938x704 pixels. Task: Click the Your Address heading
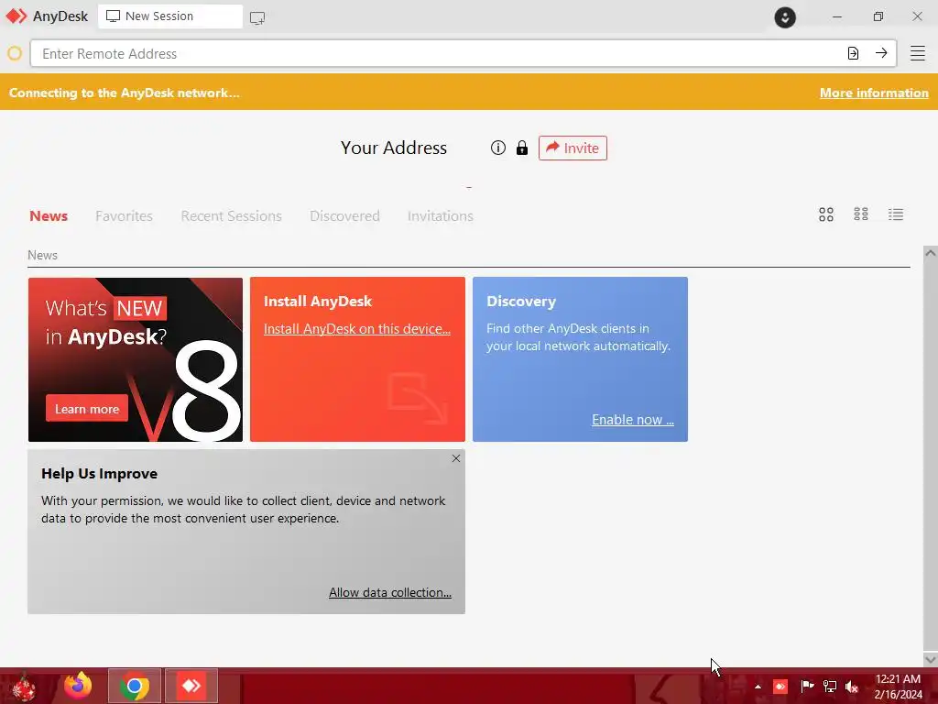394,148
